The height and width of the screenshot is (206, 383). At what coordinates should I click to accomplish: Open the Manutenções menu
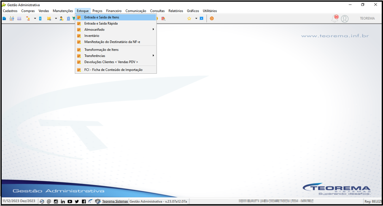coord(63,11)
